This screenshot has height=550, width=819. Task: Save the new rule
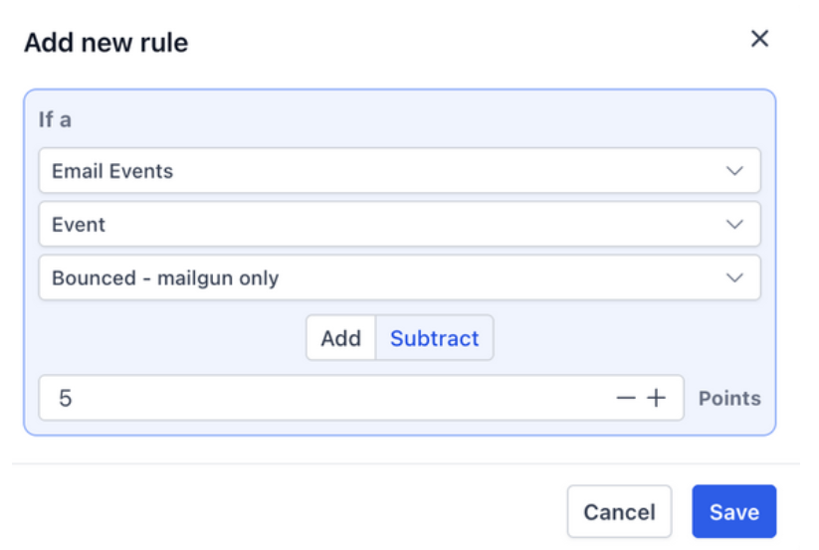(733, 512)
